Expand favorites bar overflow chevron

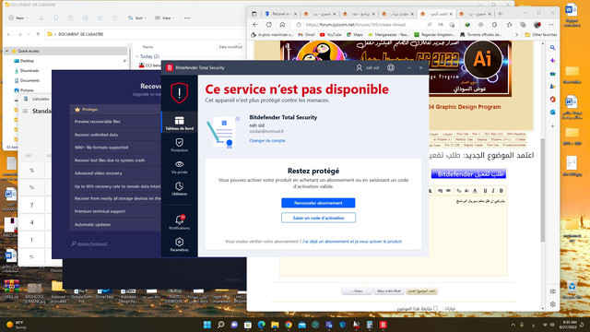516,35
